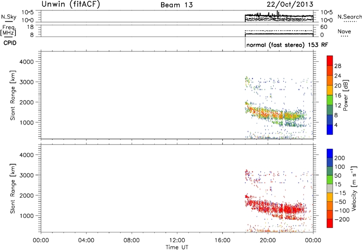Click the "Unwin (fitACF)" plot title
The width and height of the screenshot is (362, 250).
point(71,4)
